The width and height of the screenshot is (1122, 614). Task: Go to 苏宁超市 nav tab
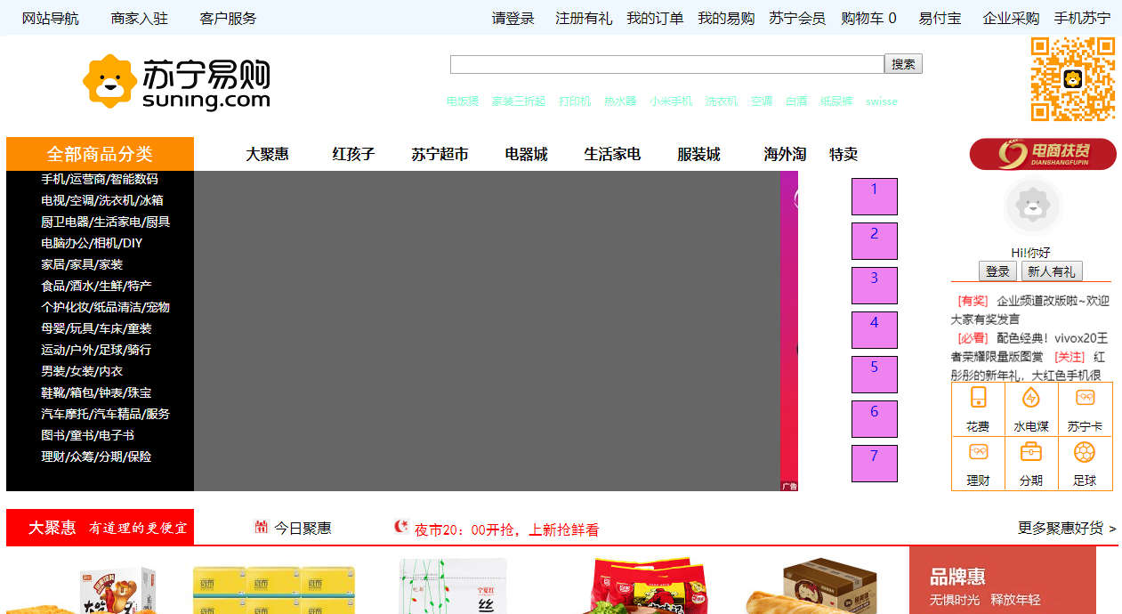[x=440, y=154]
